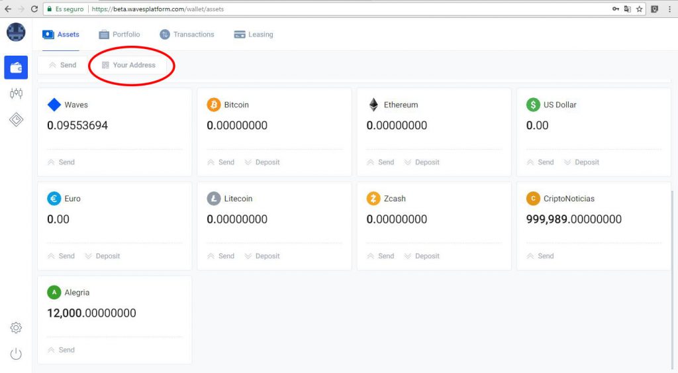Image resolution: width=678 pixels, height=373 pixels.
Task: Click the US Dollar green icon
Action: pyautogui.click(x=533, y=105)
